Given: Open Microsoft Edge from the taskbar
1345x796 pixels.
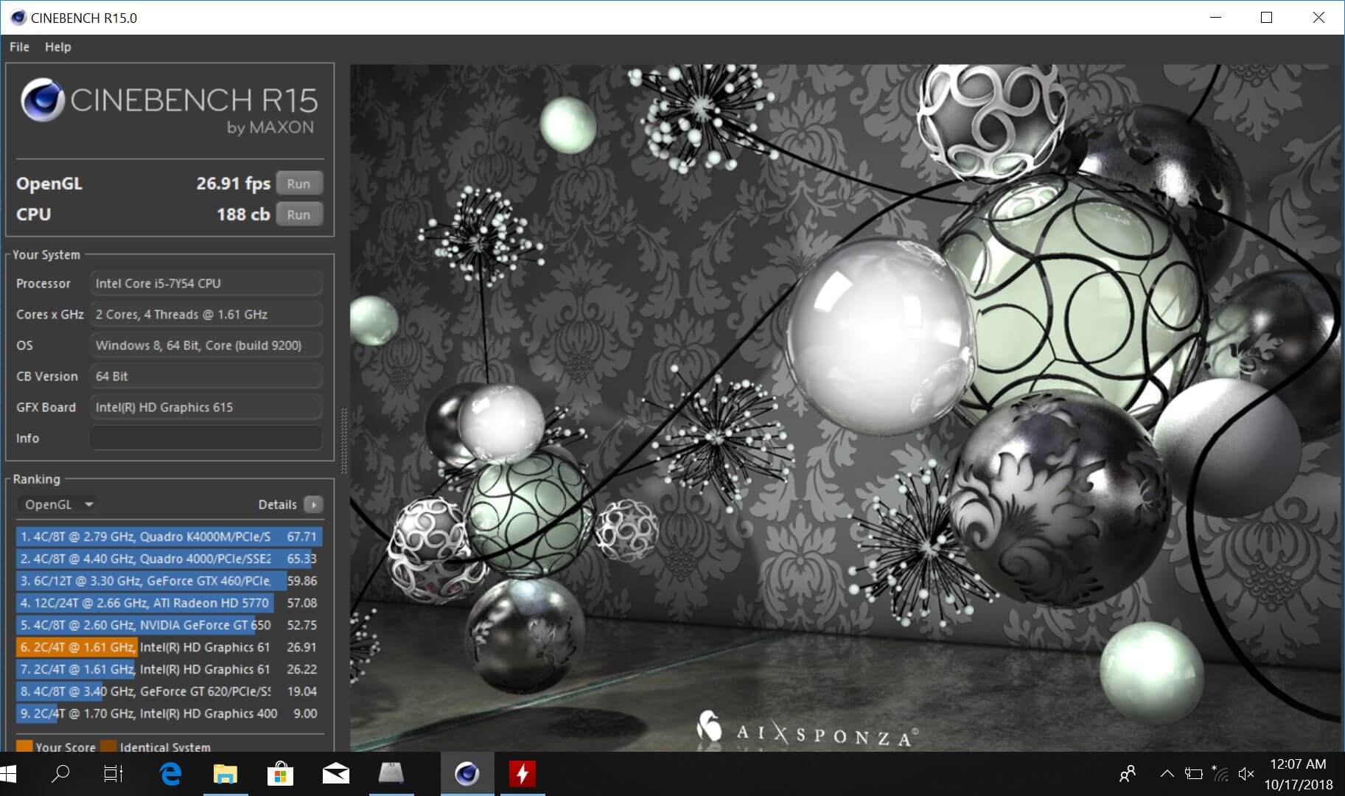Looking at the screenshot, I should tap(171, 774).
